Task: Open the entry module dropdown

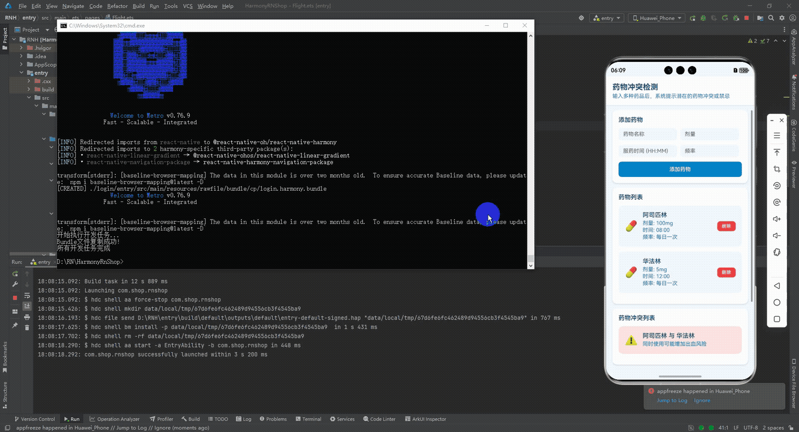Action: pos(606,18)
